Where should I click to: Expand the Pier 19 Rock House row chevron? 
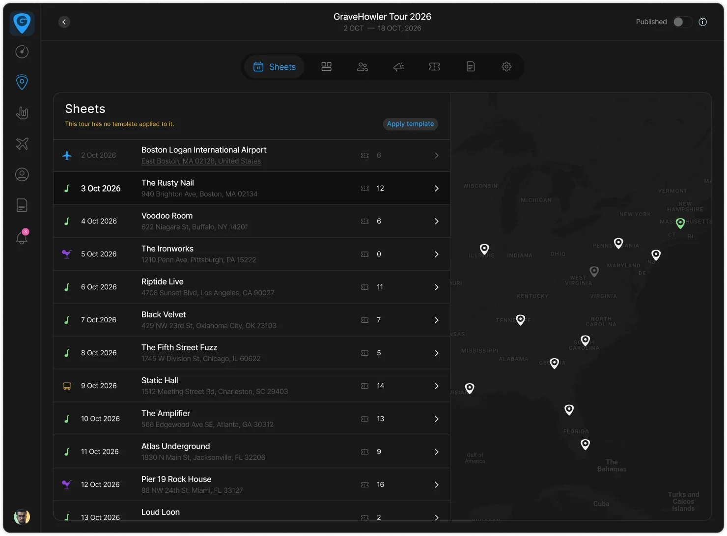437,484
